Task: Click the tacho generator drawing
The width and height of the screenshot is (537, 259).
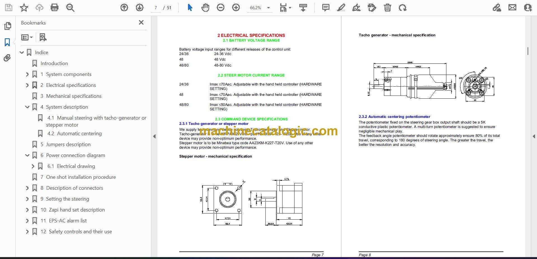Action: [x=431, y=82]
